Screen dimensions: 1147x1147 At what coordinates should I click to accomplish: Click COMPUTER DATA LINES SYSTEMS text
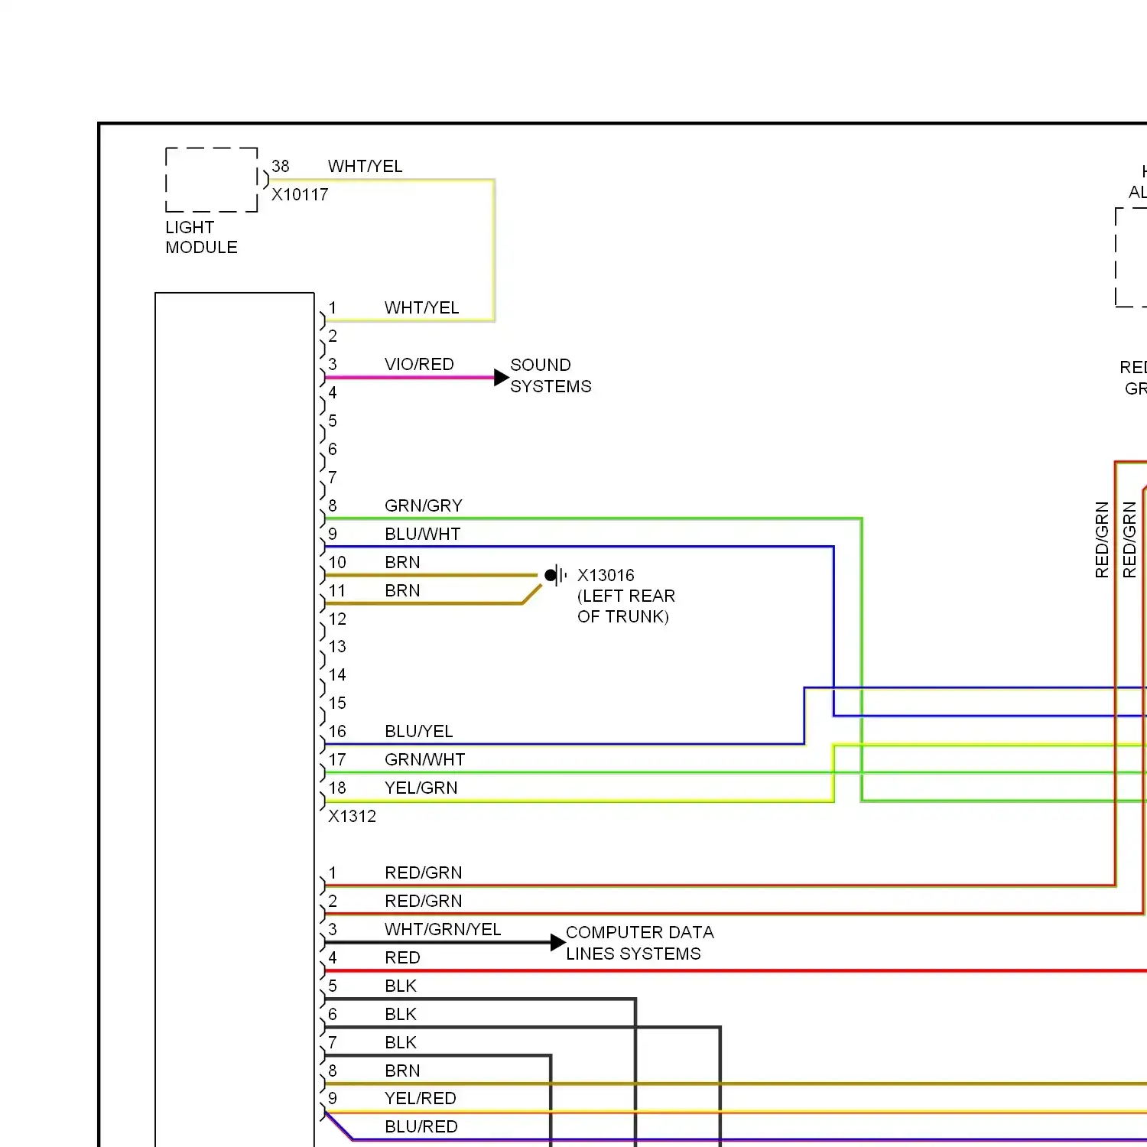pos(640,943)
